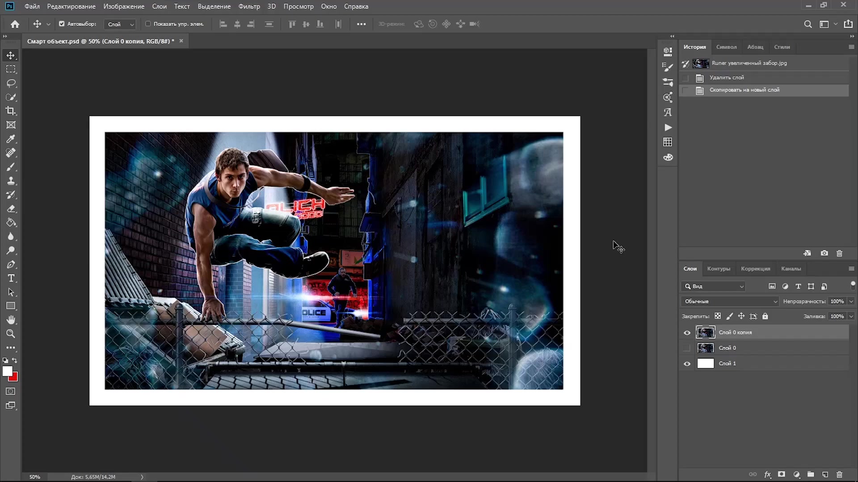This screenshot has height=482, width=858.
Task: Open the Изображение menu
Action: tap(124, 6)
